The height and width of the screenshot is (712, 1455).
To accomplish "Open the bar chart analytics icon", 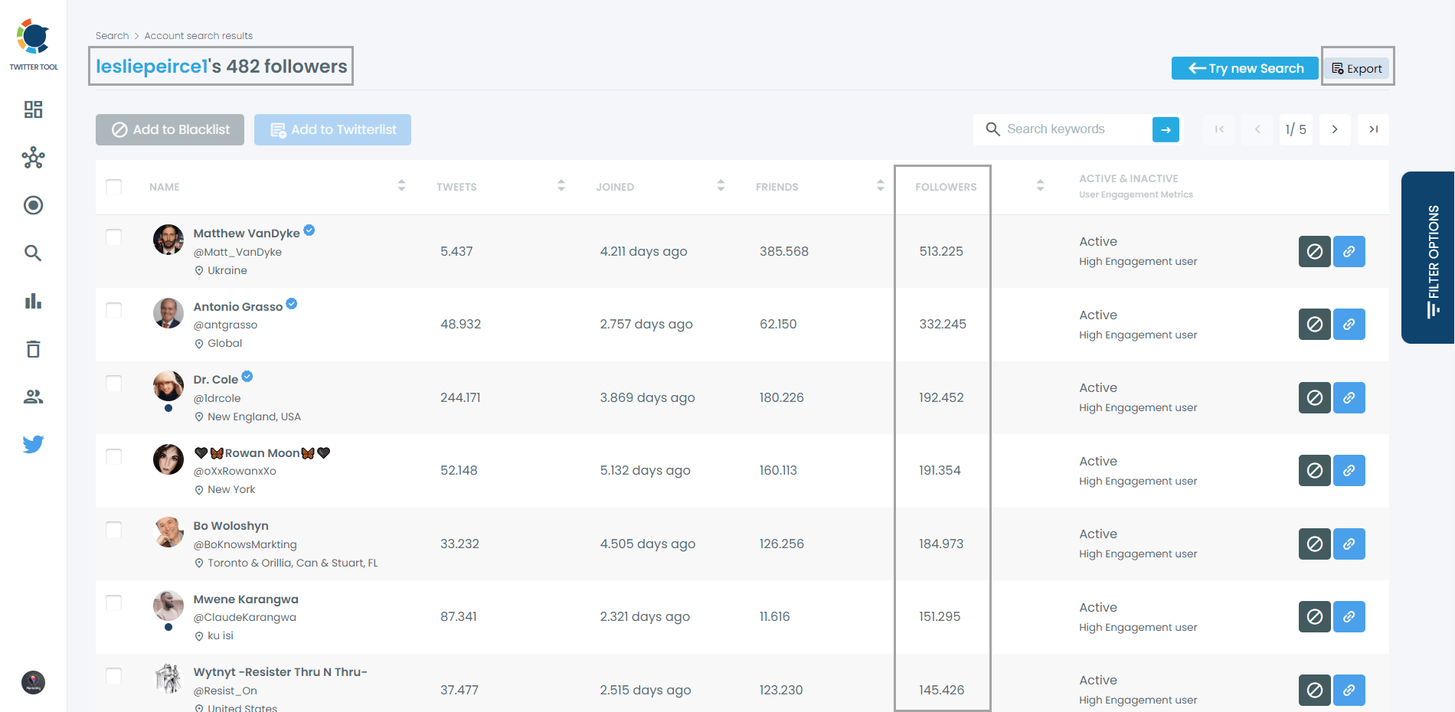I will coord(33,301).
